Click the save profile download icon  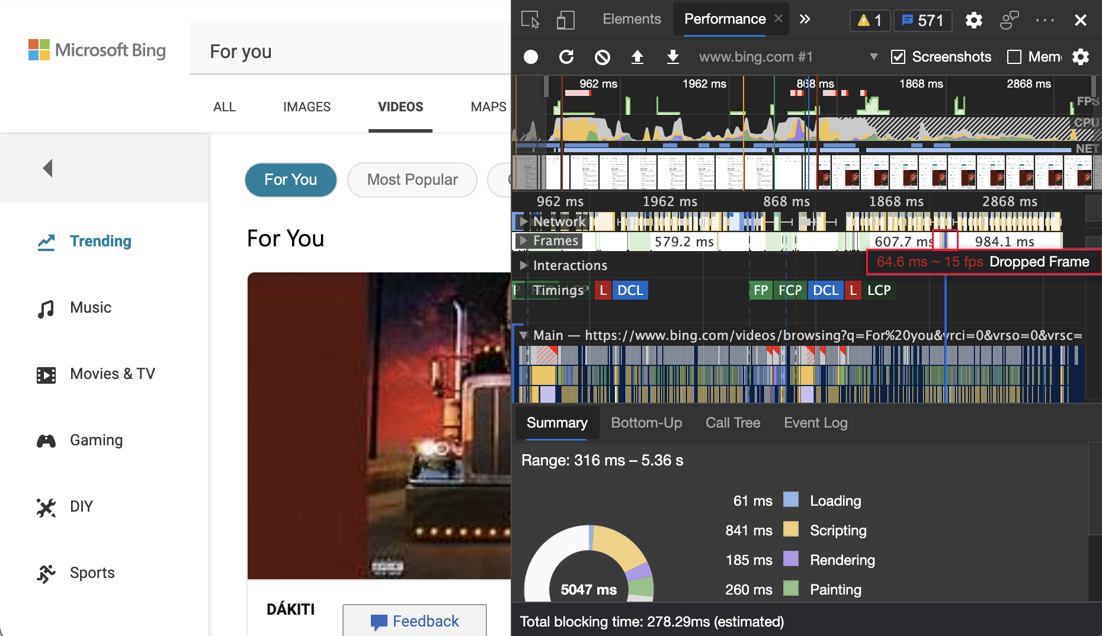click(673, 57)
